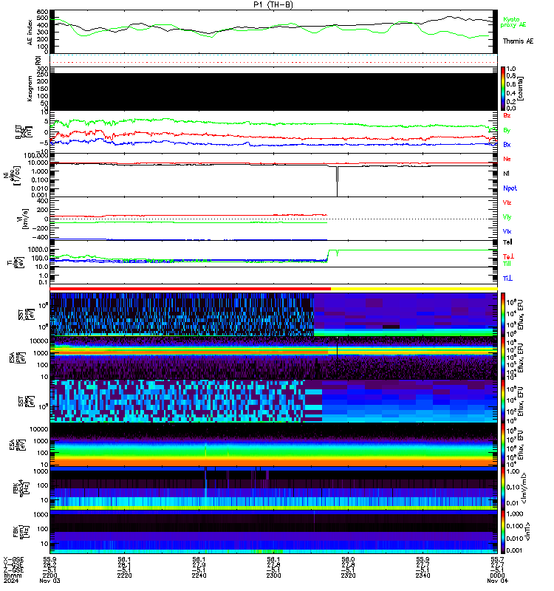This screenshot has width=554, height=591.
Task: Click the yellow mode bar segment
Action: (x=414, y=289)
